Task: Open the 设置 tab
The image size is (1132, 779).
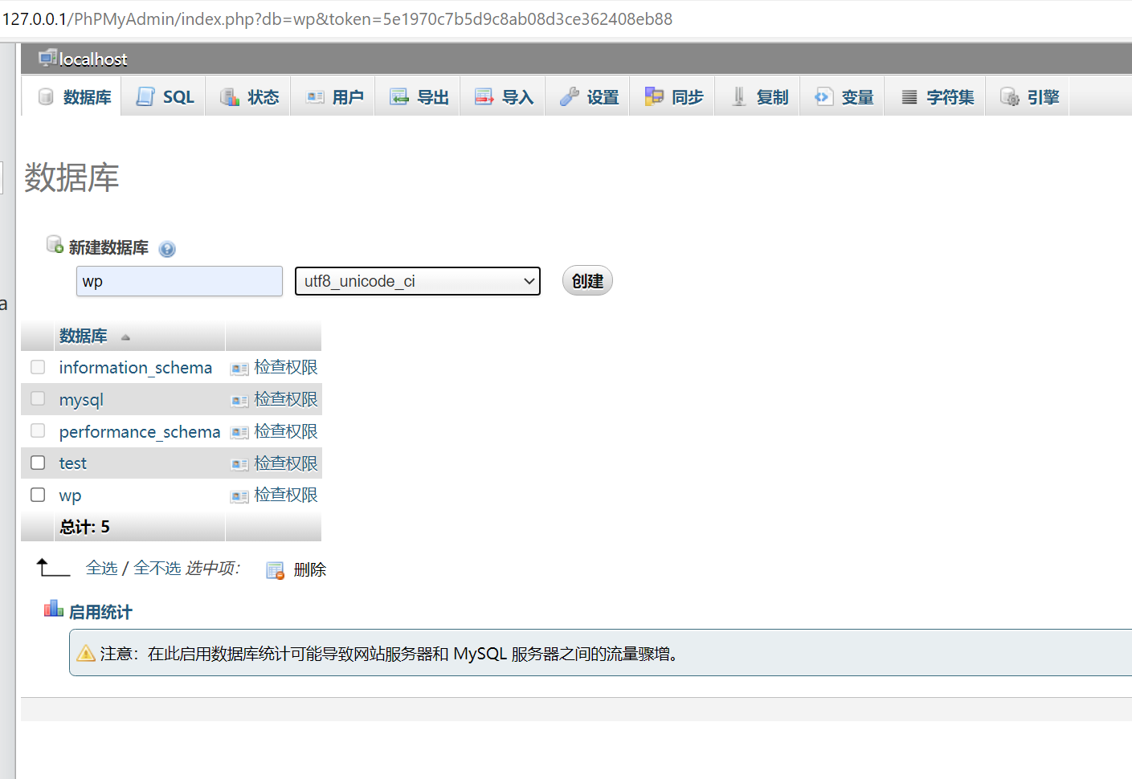Action: click(588, 96)
